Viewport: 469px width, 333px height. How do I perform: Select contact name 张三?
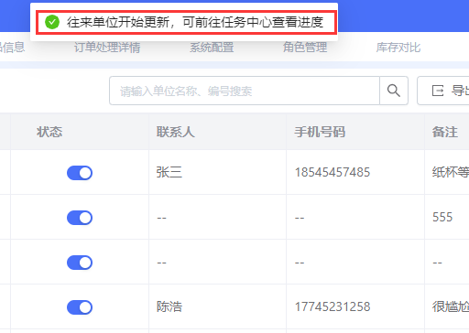[x=169, y=172]
